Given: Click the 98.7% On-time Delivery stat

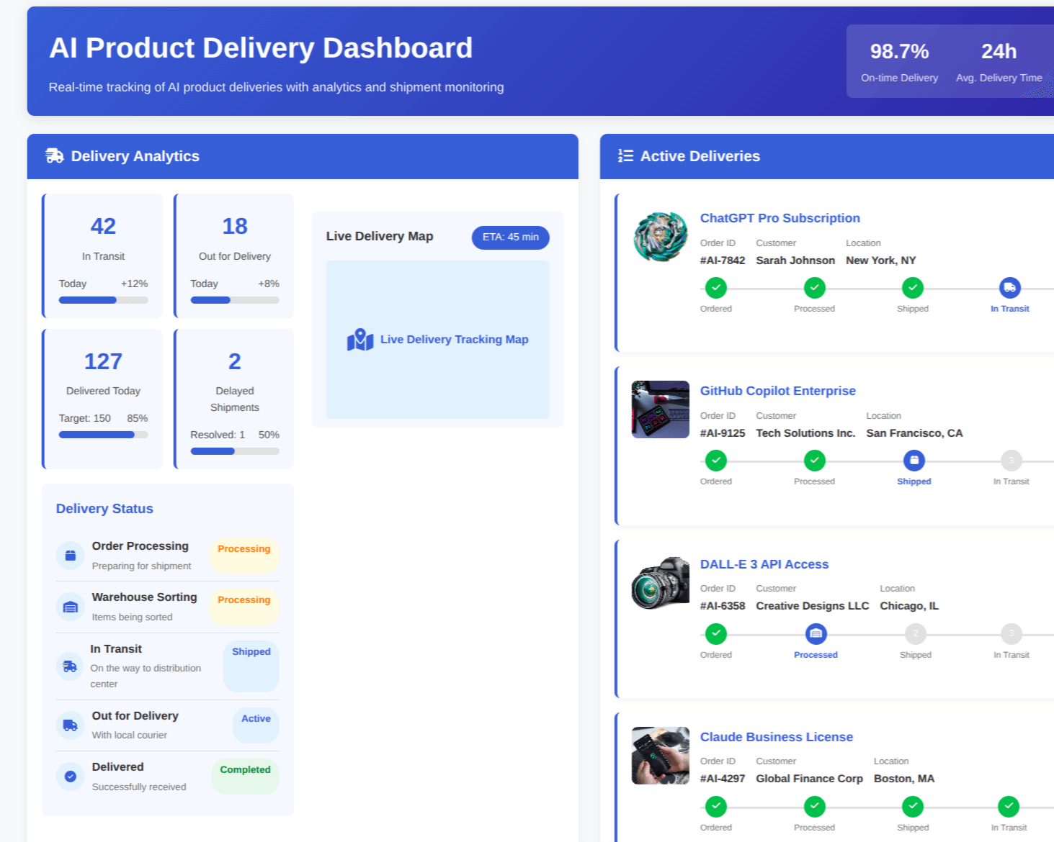Looking at the screenshot, I should (900, 63).
